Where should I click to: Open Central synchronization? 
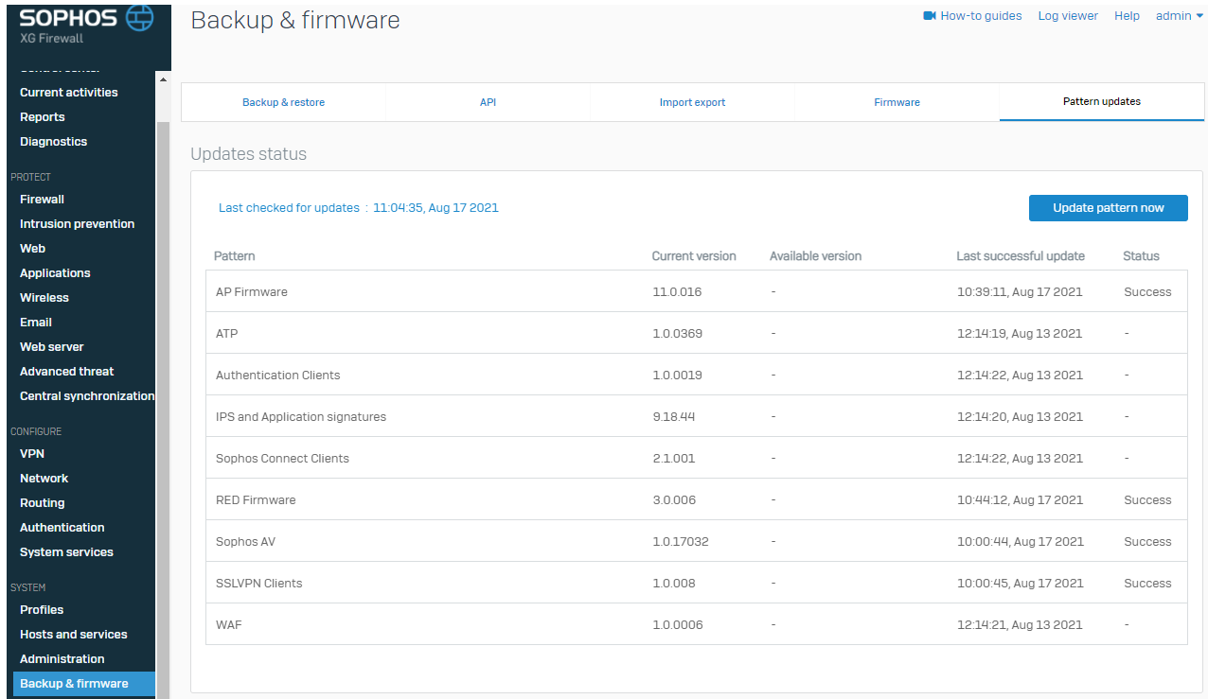87,396
